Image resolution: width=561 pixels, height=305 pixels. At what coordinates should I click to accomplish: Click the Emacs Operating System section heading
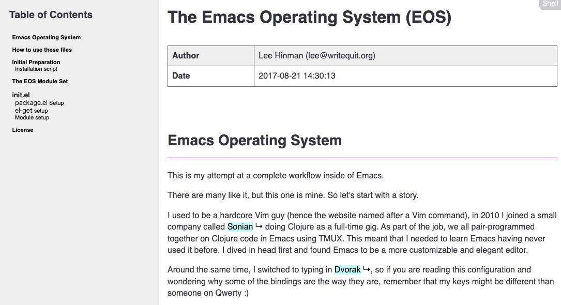click(x=254, y=140)
